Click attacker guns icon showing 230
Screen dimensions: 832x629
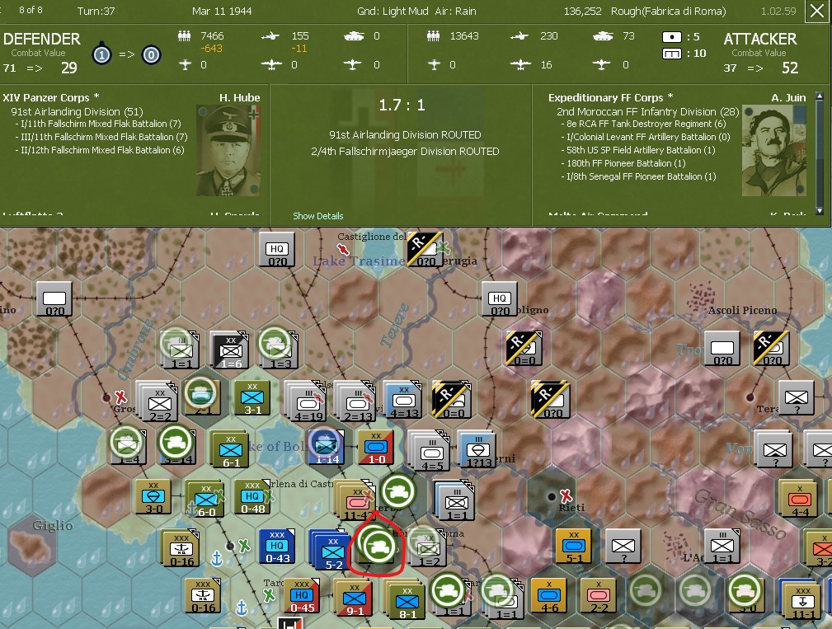click(x=519, y=36)
